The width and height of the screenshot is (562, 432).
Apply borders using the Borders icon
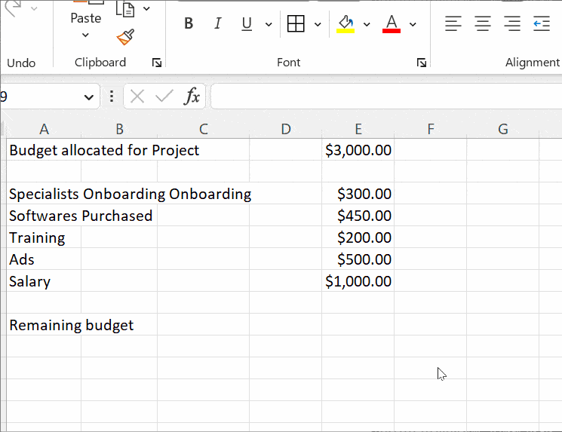pos(296,24)
